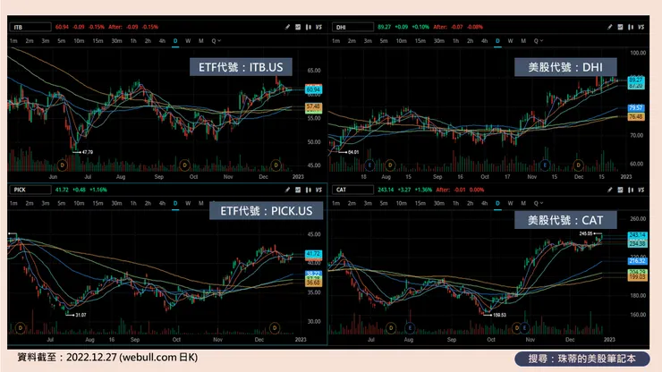Open the drawing pen tool in CAT panel
This screenshot has width=662, height=372.
point(609,190)
